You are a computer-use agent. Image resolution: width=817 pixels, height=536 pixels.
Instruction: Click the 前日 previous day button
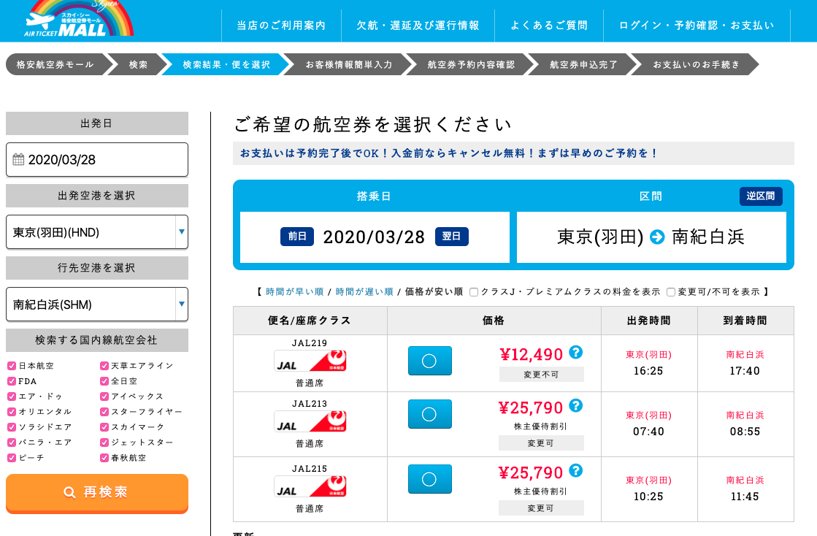(x=297, y=237)
